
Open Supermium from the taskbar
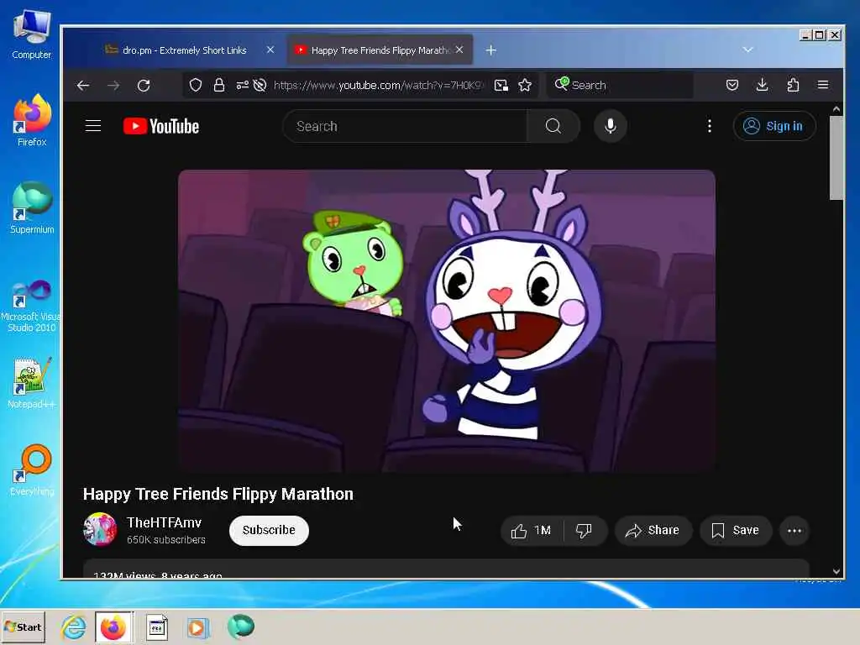(241, 627)
